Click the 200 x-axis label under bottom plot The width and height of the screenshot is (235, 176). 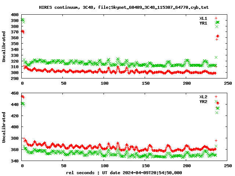[187, 166]
